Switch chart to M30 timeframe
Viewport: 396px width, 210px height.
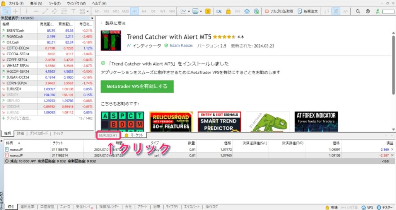[125, 11]
